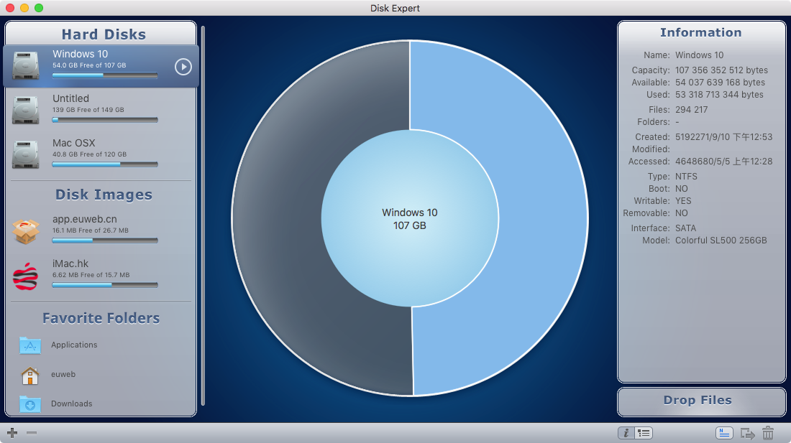The image size is (791, 443).
Task: Remove item with the minus button
Action: pyautogui.click(x=31, y=432)
